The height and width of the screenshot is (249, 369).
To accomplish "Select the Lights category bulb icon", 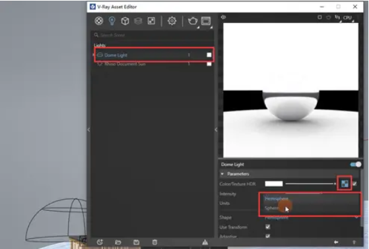I will pos(112,21).
